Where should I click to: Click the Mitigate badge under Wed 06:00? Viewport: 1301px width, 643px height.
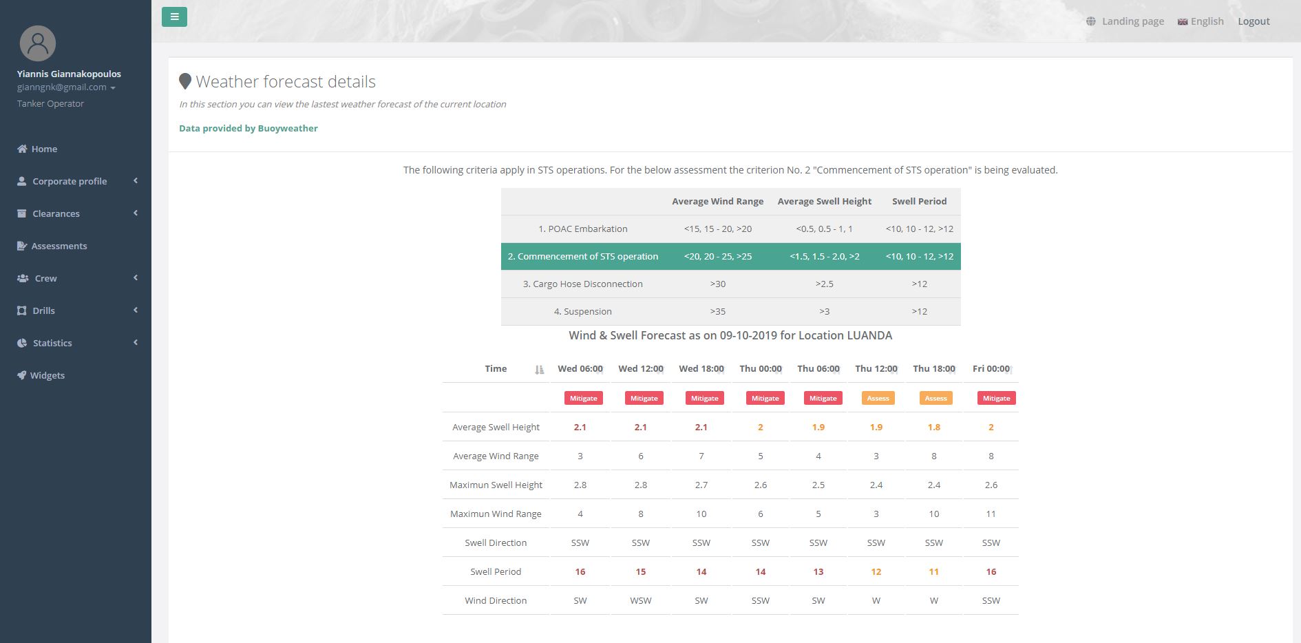(x=583, y=398)
